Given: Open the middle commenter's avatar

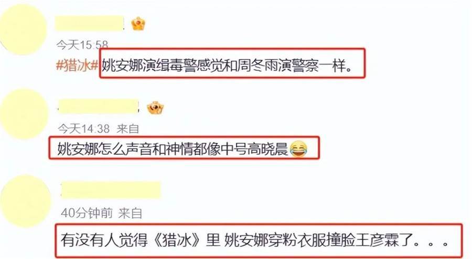Looking at the screenshot, I should (24, 114).
